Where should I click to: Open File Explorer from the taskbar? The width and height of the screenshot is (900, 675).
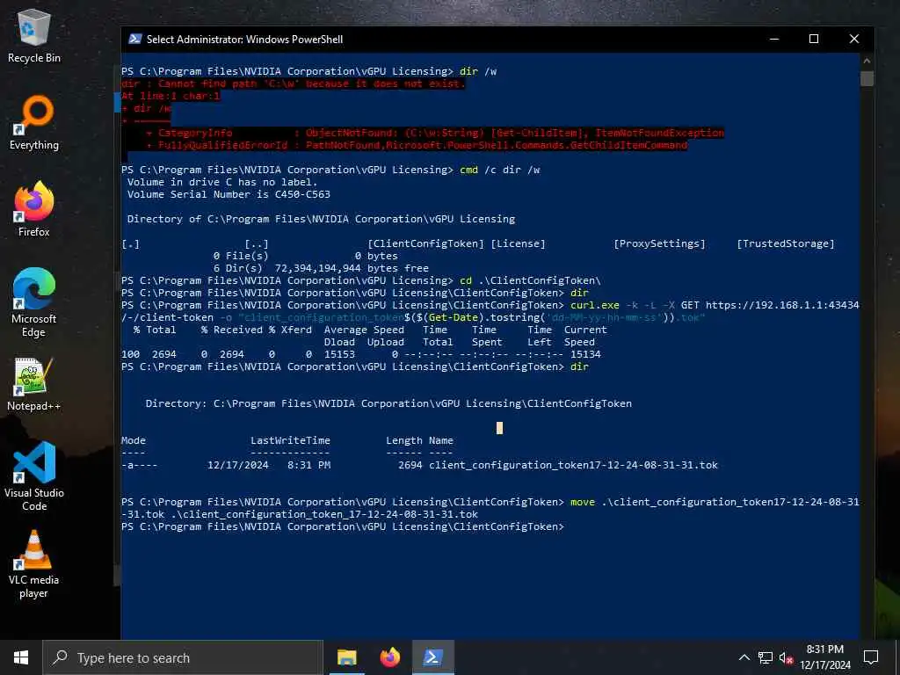click(x=346, y=657)
